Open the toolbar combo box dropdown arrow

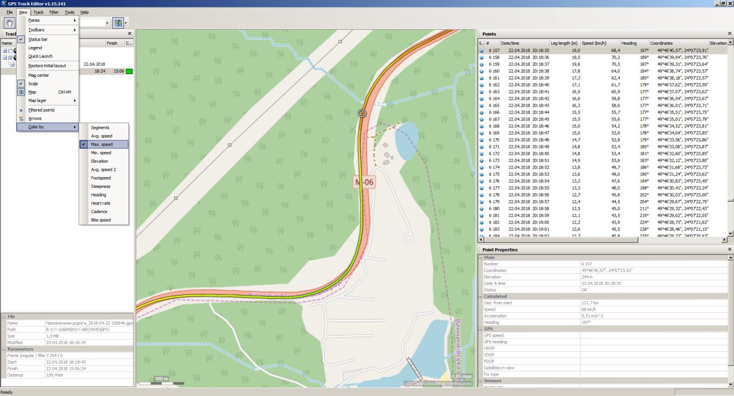coord(107,23)
